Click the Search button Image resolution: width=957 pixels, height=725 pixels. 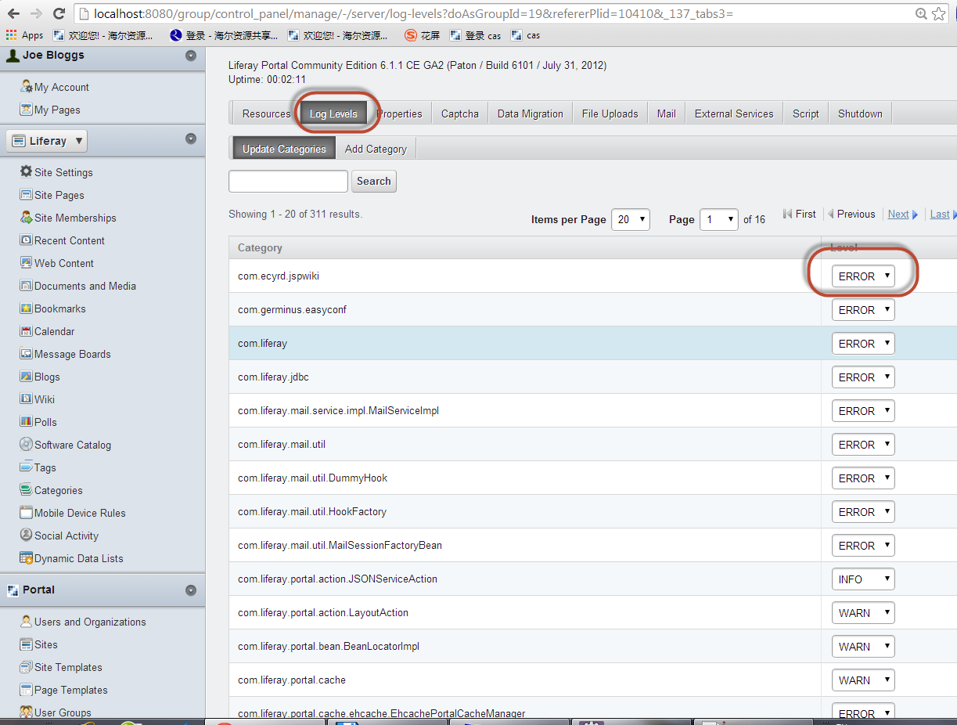click(x=374, y=181)
